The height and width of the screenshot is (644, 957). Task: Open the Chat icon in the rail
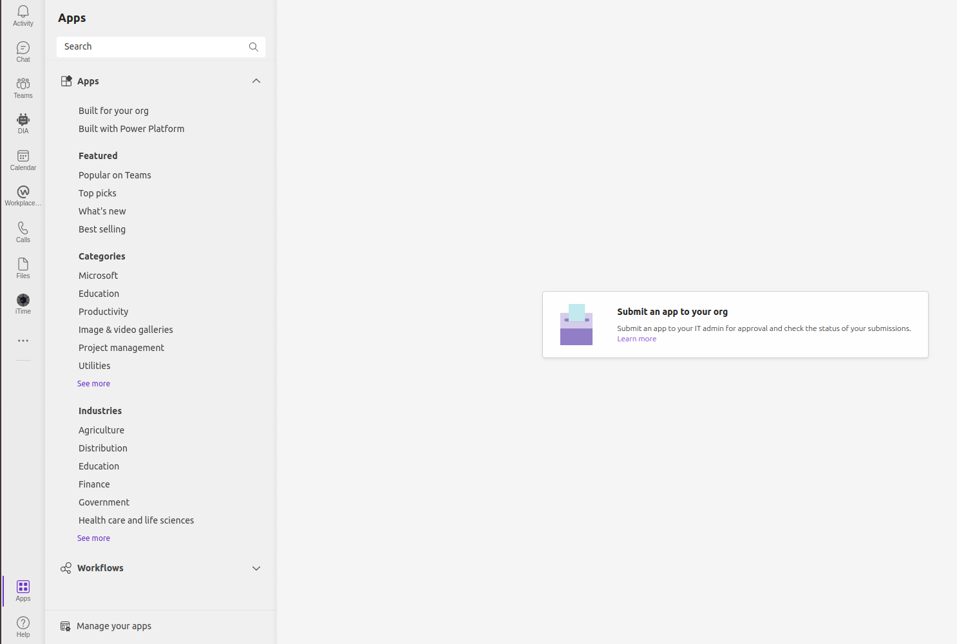point(23,48)
